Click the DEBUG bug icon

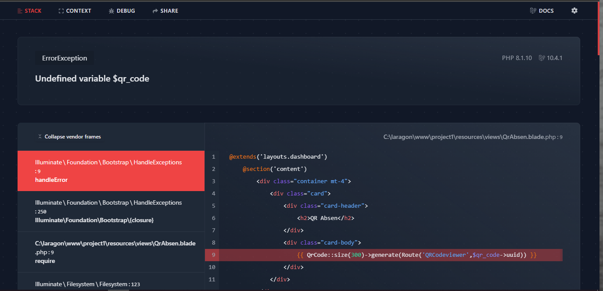(111, 11)
